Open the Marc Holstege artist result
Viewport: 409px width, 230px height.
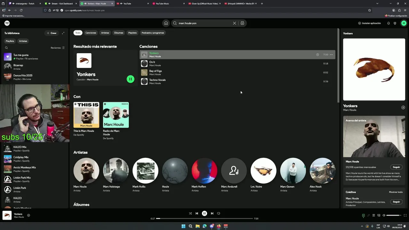click(116, 175)
